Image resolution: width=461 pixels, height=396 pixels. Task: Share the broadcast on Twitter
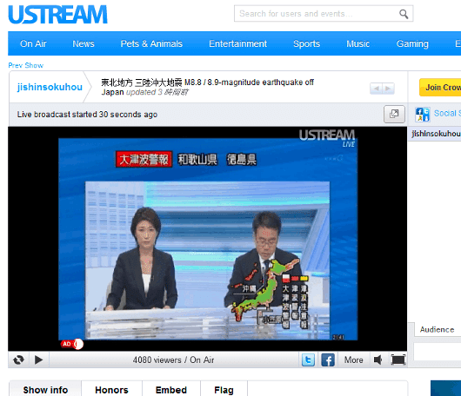[308, 360]
